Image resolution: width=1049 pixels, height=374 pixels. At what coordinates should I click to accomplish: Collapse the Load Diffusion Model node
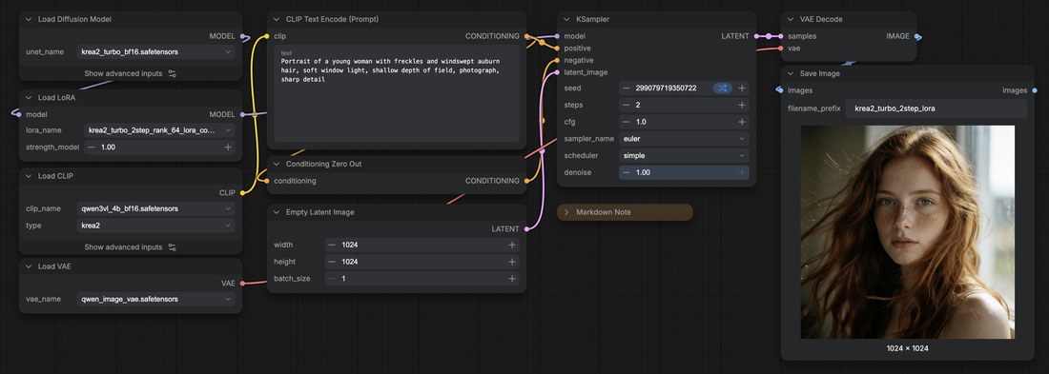pos(29,19)
